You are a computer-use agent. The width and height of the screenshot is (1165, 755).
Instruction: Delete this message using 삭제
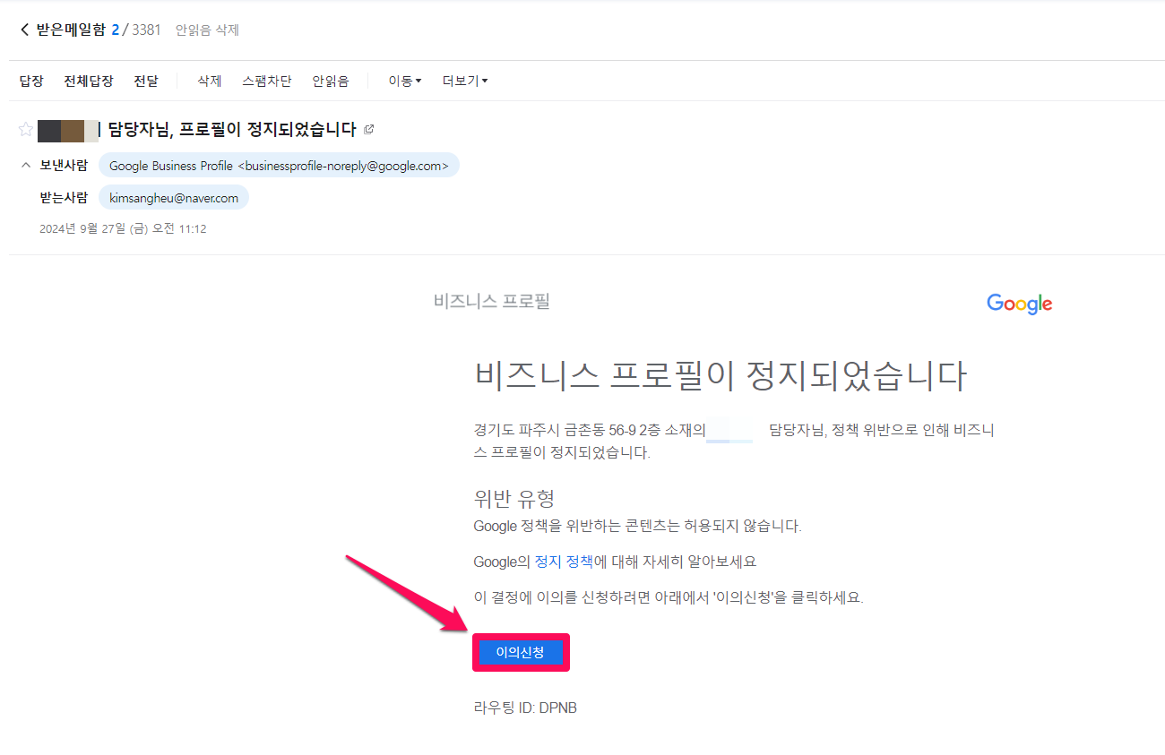coord(209,82)
